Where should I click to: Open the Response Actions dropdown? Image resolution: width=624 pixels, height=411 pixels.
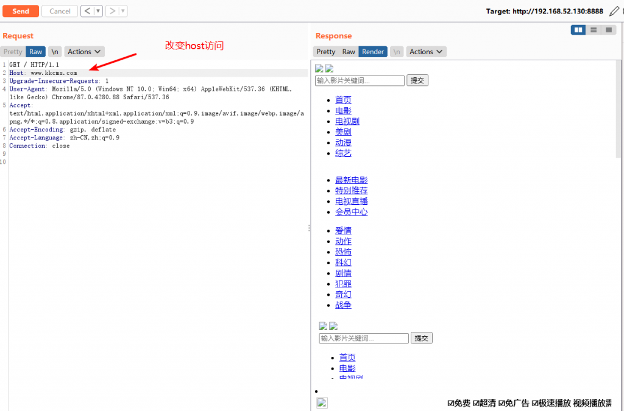[x=426, y=52]
